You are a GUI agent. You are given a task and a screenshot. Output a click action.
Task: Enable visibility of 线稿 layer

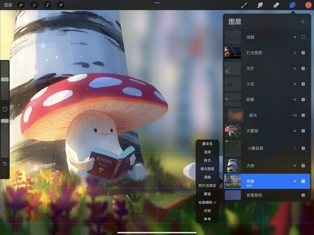point(303,37)
